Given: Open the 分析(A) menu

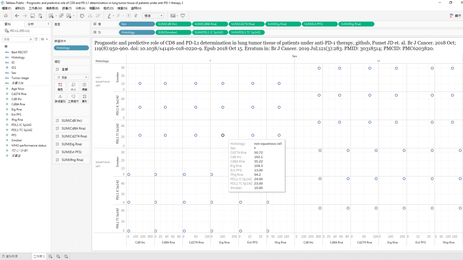Looking at the screenshot, I should pos(80,8).
